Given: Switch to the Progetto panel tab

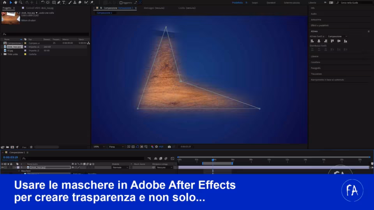Looking at the screenshot, I should point(7,8).
